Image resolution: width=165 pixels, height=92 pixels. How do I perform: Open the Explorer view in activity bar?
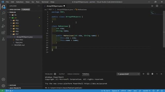click(3, 7)
